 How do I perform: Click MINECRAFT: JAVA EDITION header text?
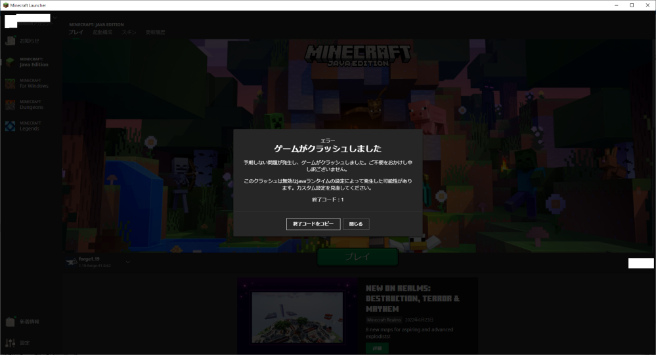point(97,25)
